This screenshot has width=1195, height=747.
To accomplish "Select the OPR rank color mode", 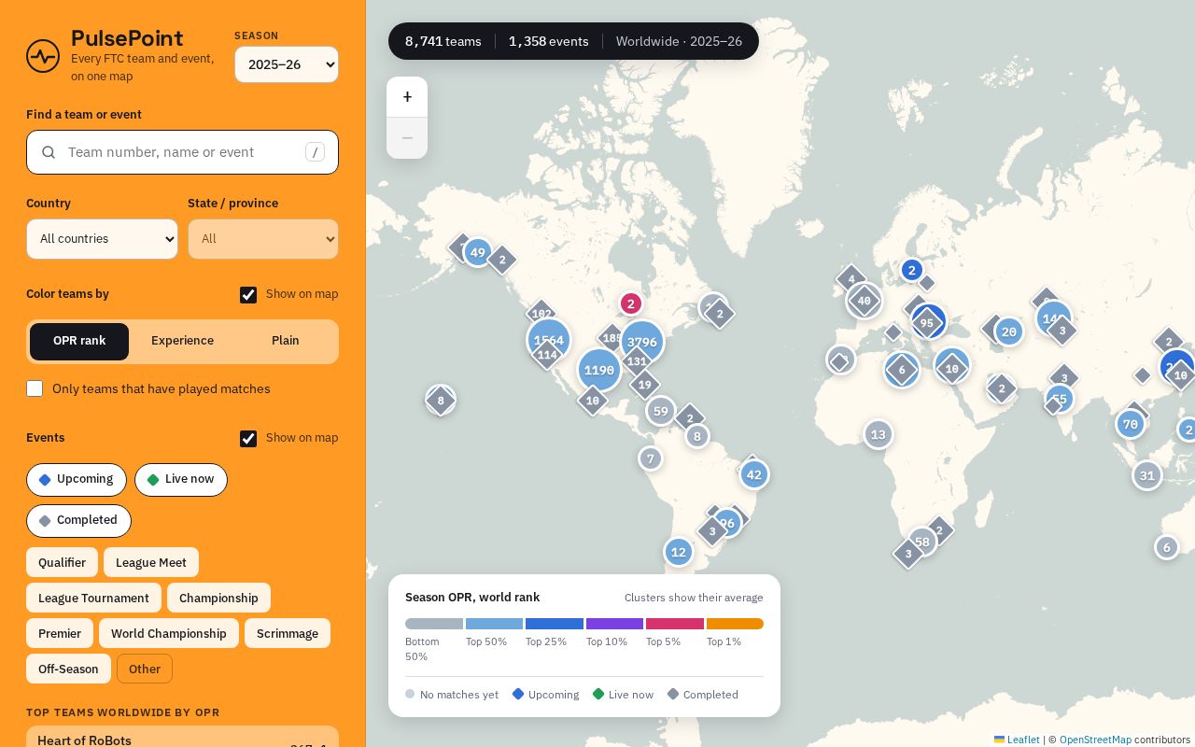I will pyautogui.click(x=79, y=342).
